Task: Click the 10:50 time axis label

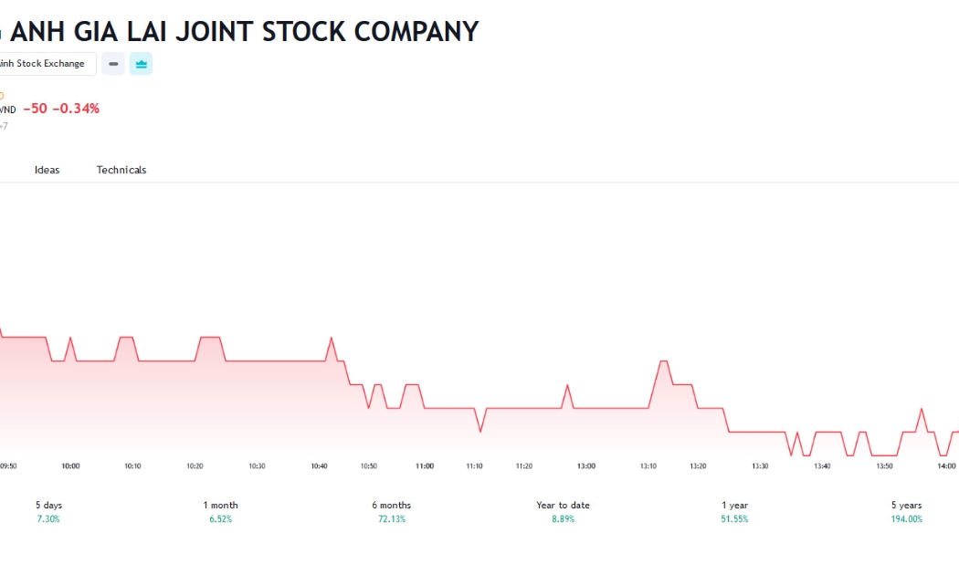Action: click(x=368, y=466)
